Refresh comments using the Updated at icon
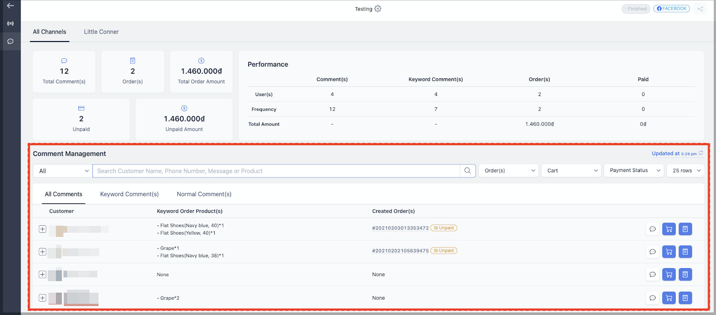716x315 pixels. point(701,153)
